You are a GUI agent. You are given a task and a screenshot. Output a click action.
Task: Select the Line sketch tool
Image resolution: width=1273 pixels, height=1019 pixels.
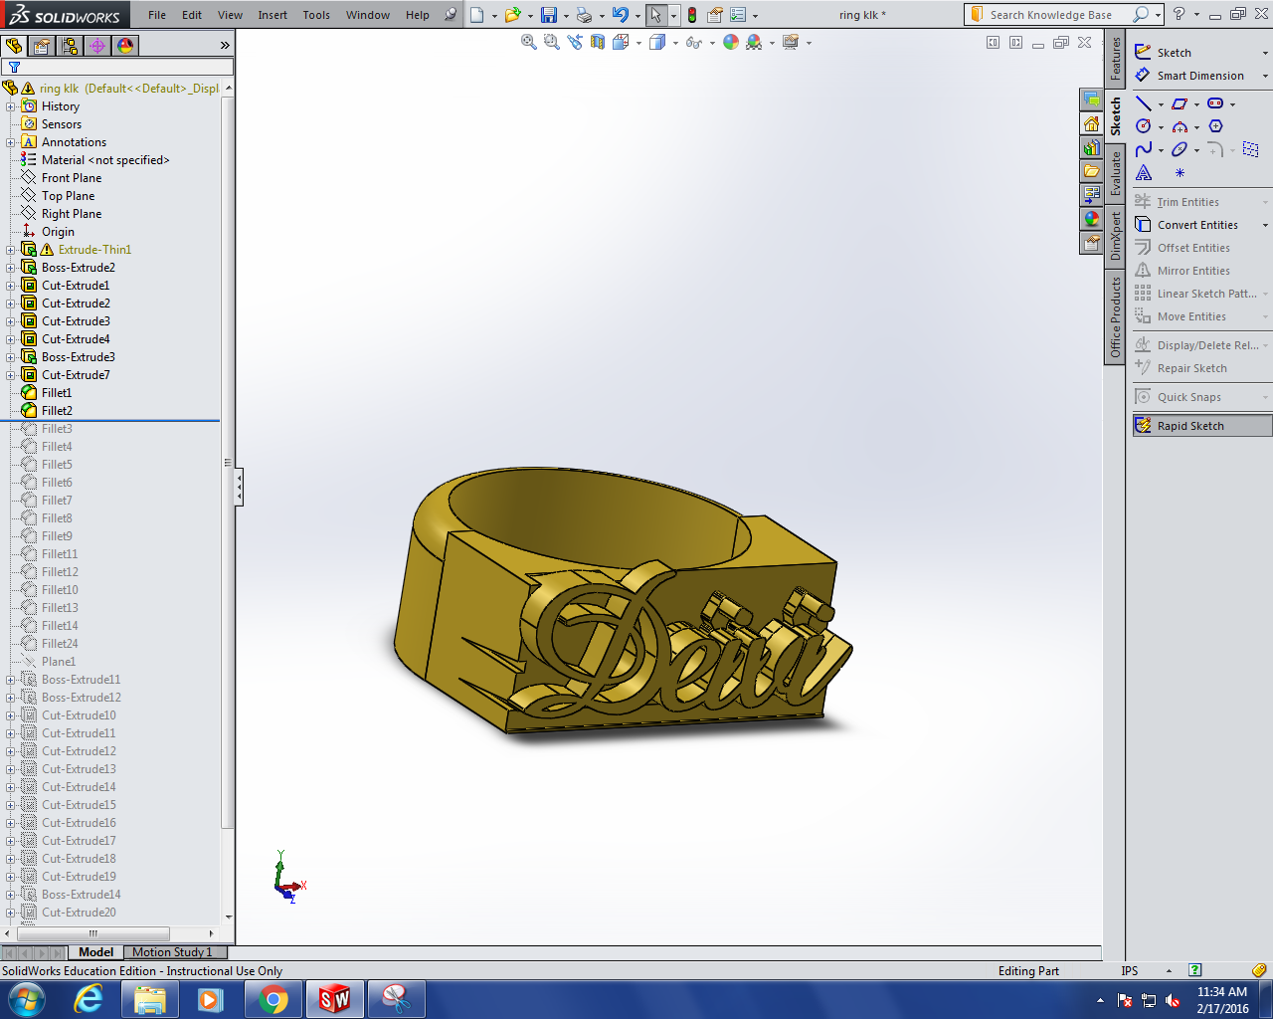pos(1144,103)
